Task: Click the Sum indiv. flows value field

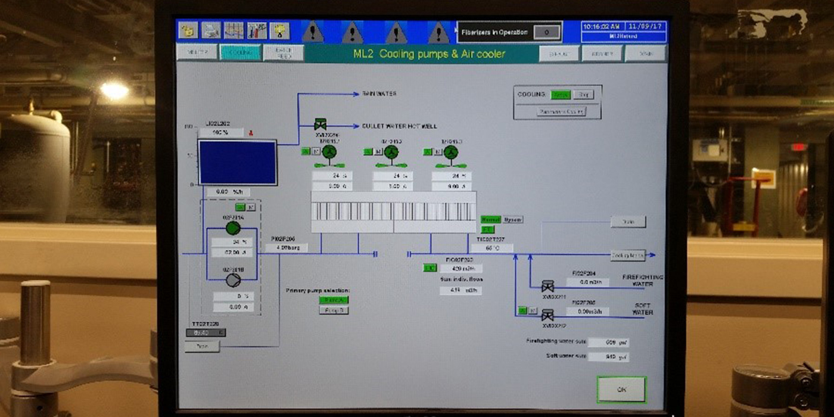Action: pos(460,291)
